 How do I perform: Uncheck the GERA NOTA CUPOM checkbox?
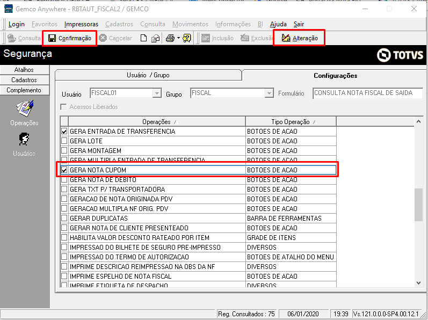[64, 170]
